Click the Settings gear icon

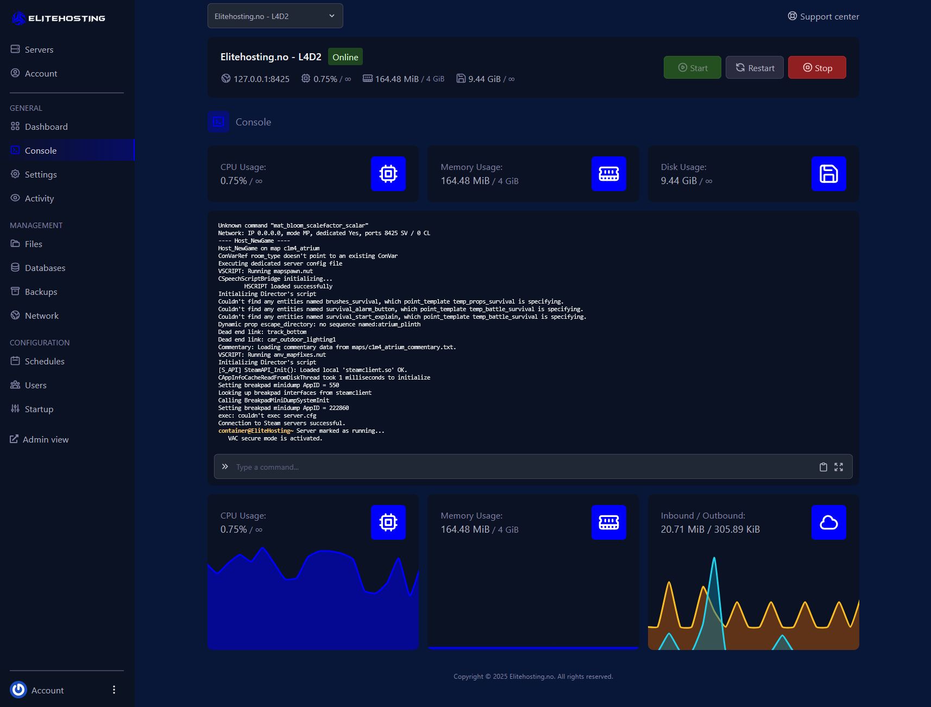(15, 174)
